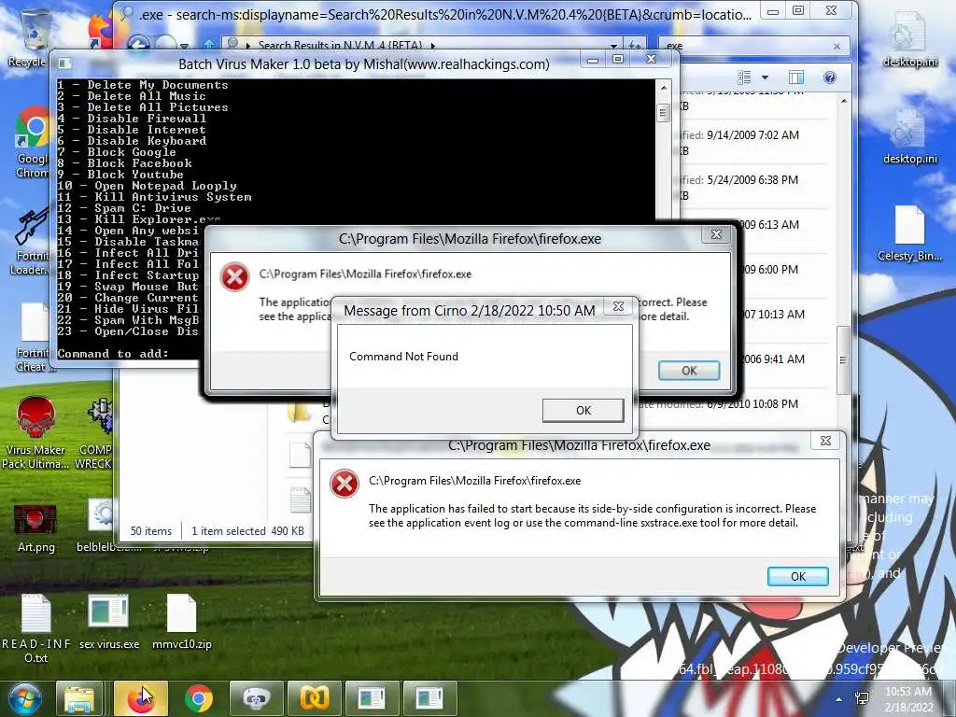Click the Firefox taskbar icon
956x717 pixels.
pos(142,698)
